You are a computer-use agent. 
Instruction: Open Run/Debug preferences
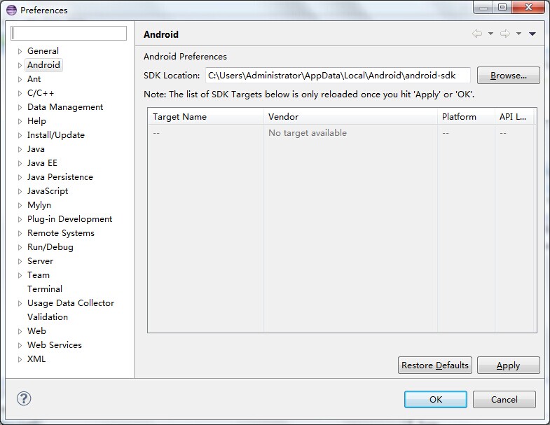pyautogui.click(x=50, y=247)
